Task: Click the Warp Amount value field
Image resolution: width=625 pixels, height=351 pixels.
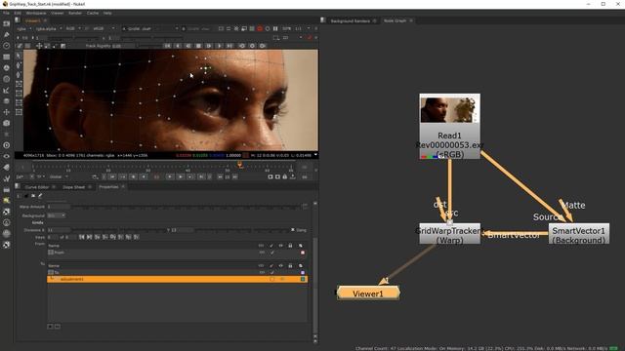Action: point(59,207)
